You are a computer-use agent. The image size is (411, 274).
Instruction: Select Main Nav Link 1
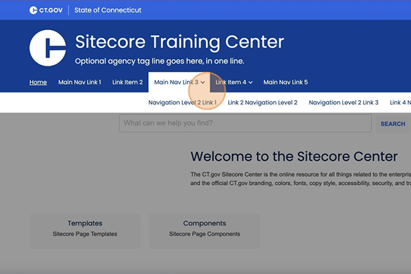tap(79, 82)
